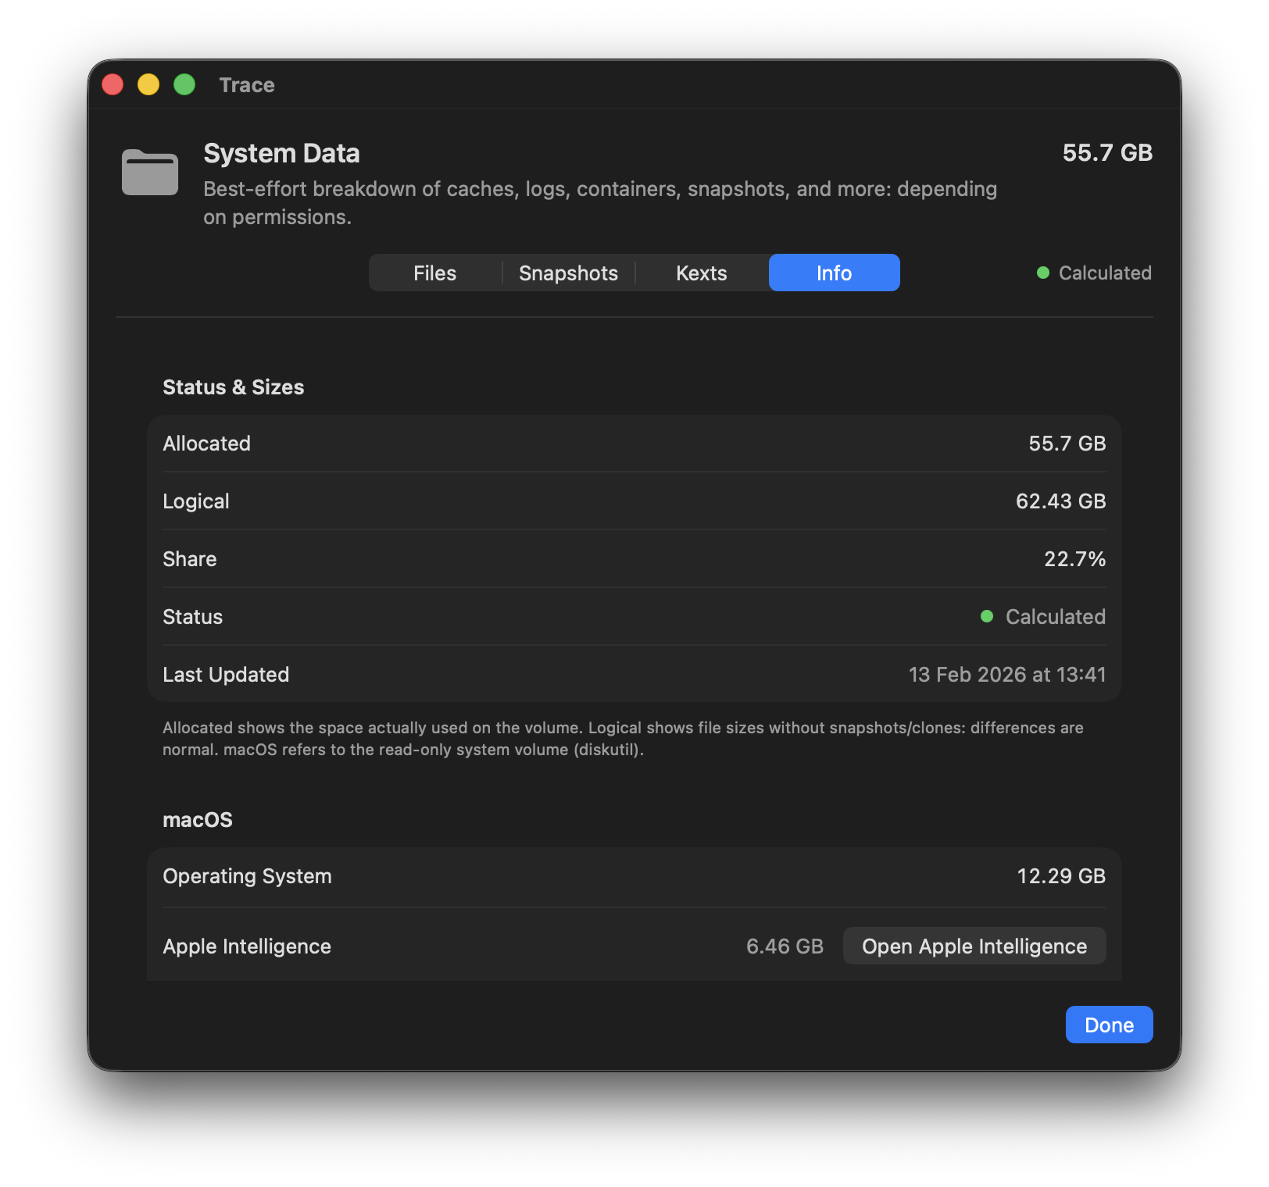Click the Allocated row label
1269x1187 pixels.
pyautogui.click(x=206, y=444)
